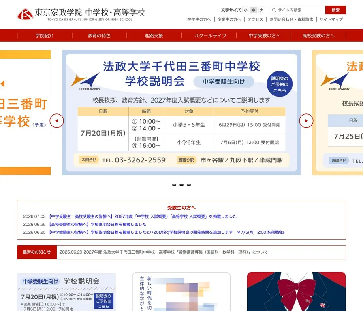Open 在校生の方へ link

click(x=199, y=19)
